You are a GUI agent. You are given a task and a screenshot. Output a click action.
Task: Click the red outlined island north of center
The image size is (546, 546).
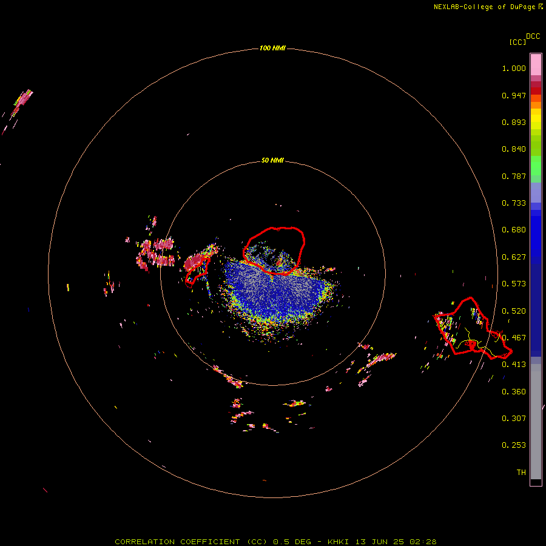pyautogui.click(x=274, y=251)
